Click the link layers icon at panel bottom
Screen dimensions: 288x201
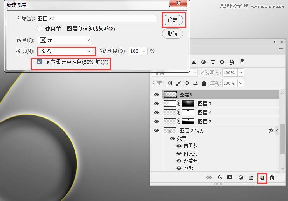point(209,178)
